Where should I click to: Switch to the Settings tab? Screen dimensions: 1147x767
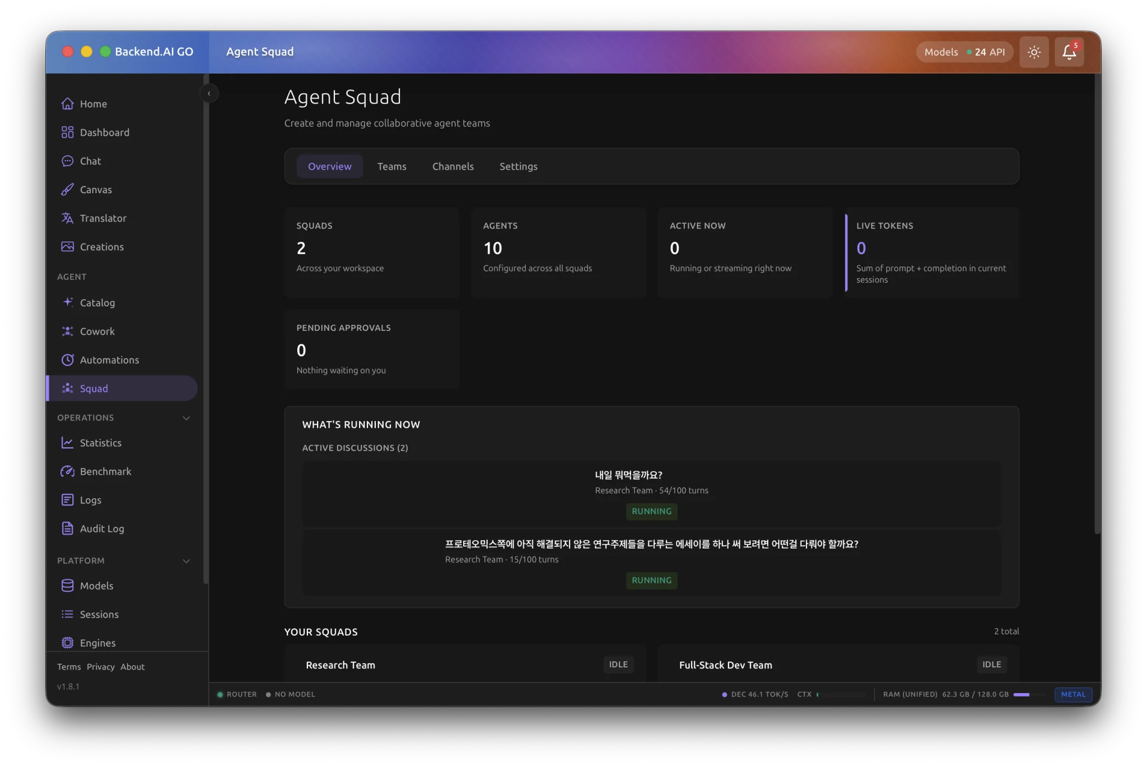518,166
